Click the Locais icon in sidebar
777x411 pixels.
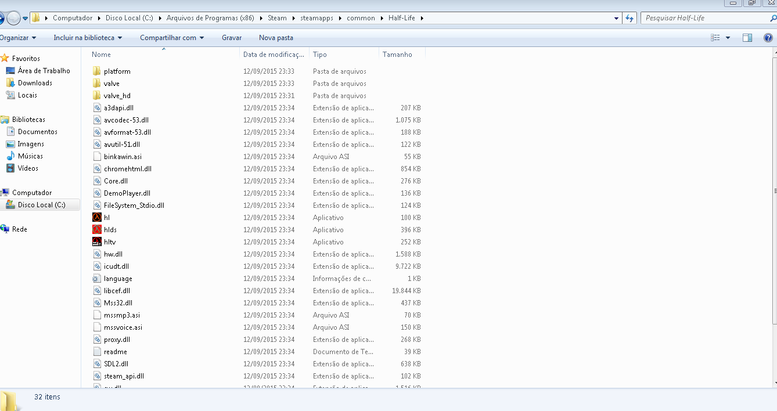pyautogui.click(x=10, y=95)
